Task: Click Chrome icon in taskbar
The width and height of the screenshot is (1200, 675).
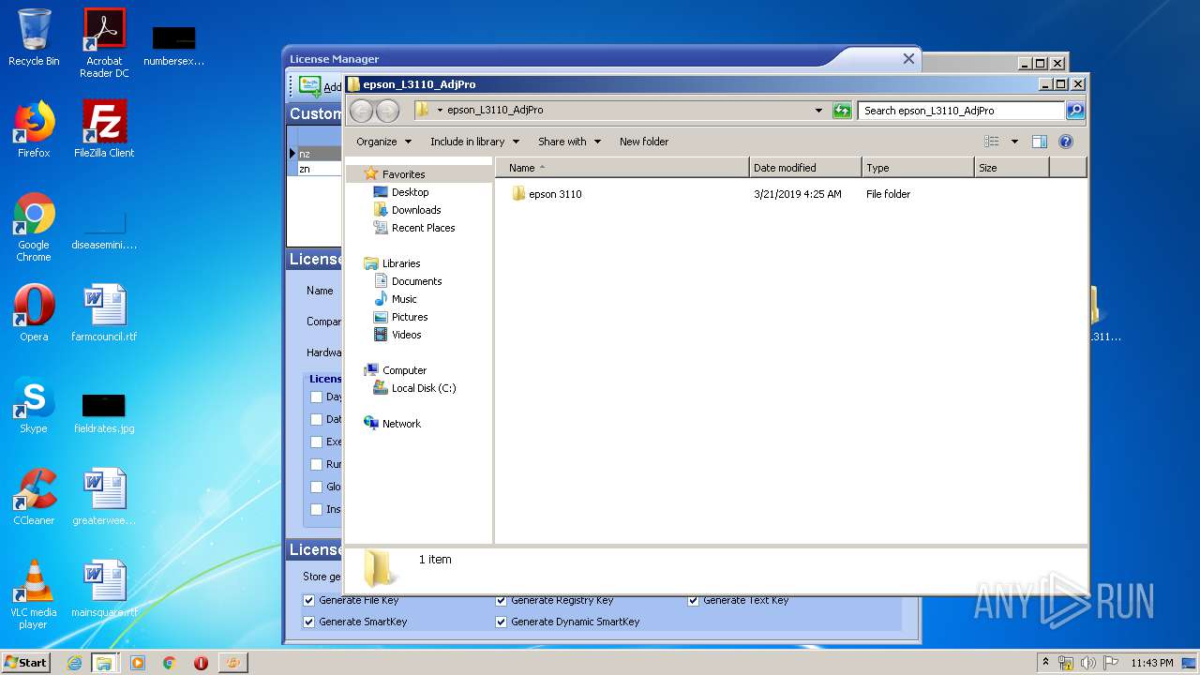Action: (x=169, y=663)
